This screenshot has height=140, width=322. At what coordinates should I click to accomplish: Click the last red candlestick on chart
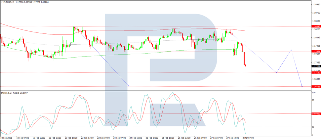tap(246, 66)
